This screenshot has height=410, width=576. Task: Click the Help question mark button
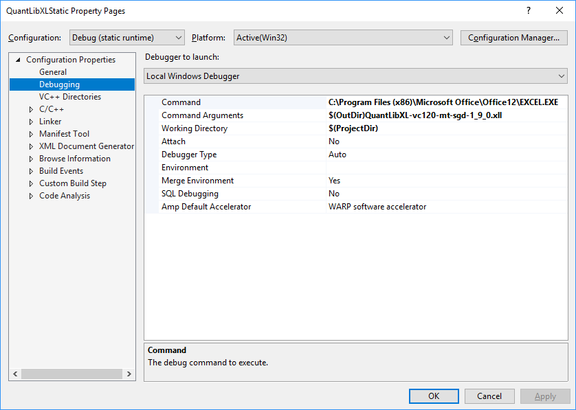tap(529, 11)
